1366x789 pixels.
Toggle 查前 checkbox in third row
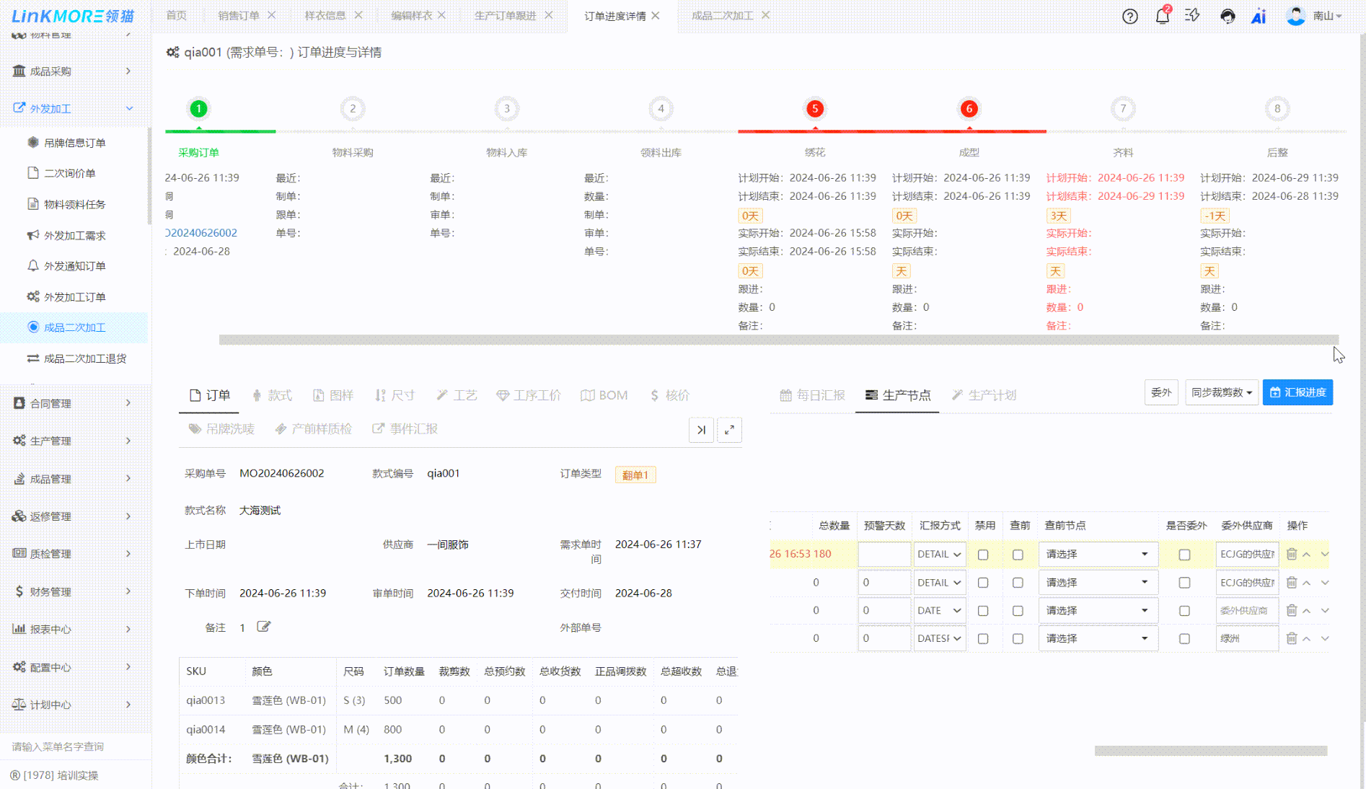point(1018,611)
